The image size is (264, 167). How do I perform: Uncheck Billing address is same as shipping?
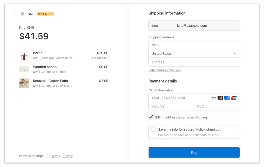(151, 117)
